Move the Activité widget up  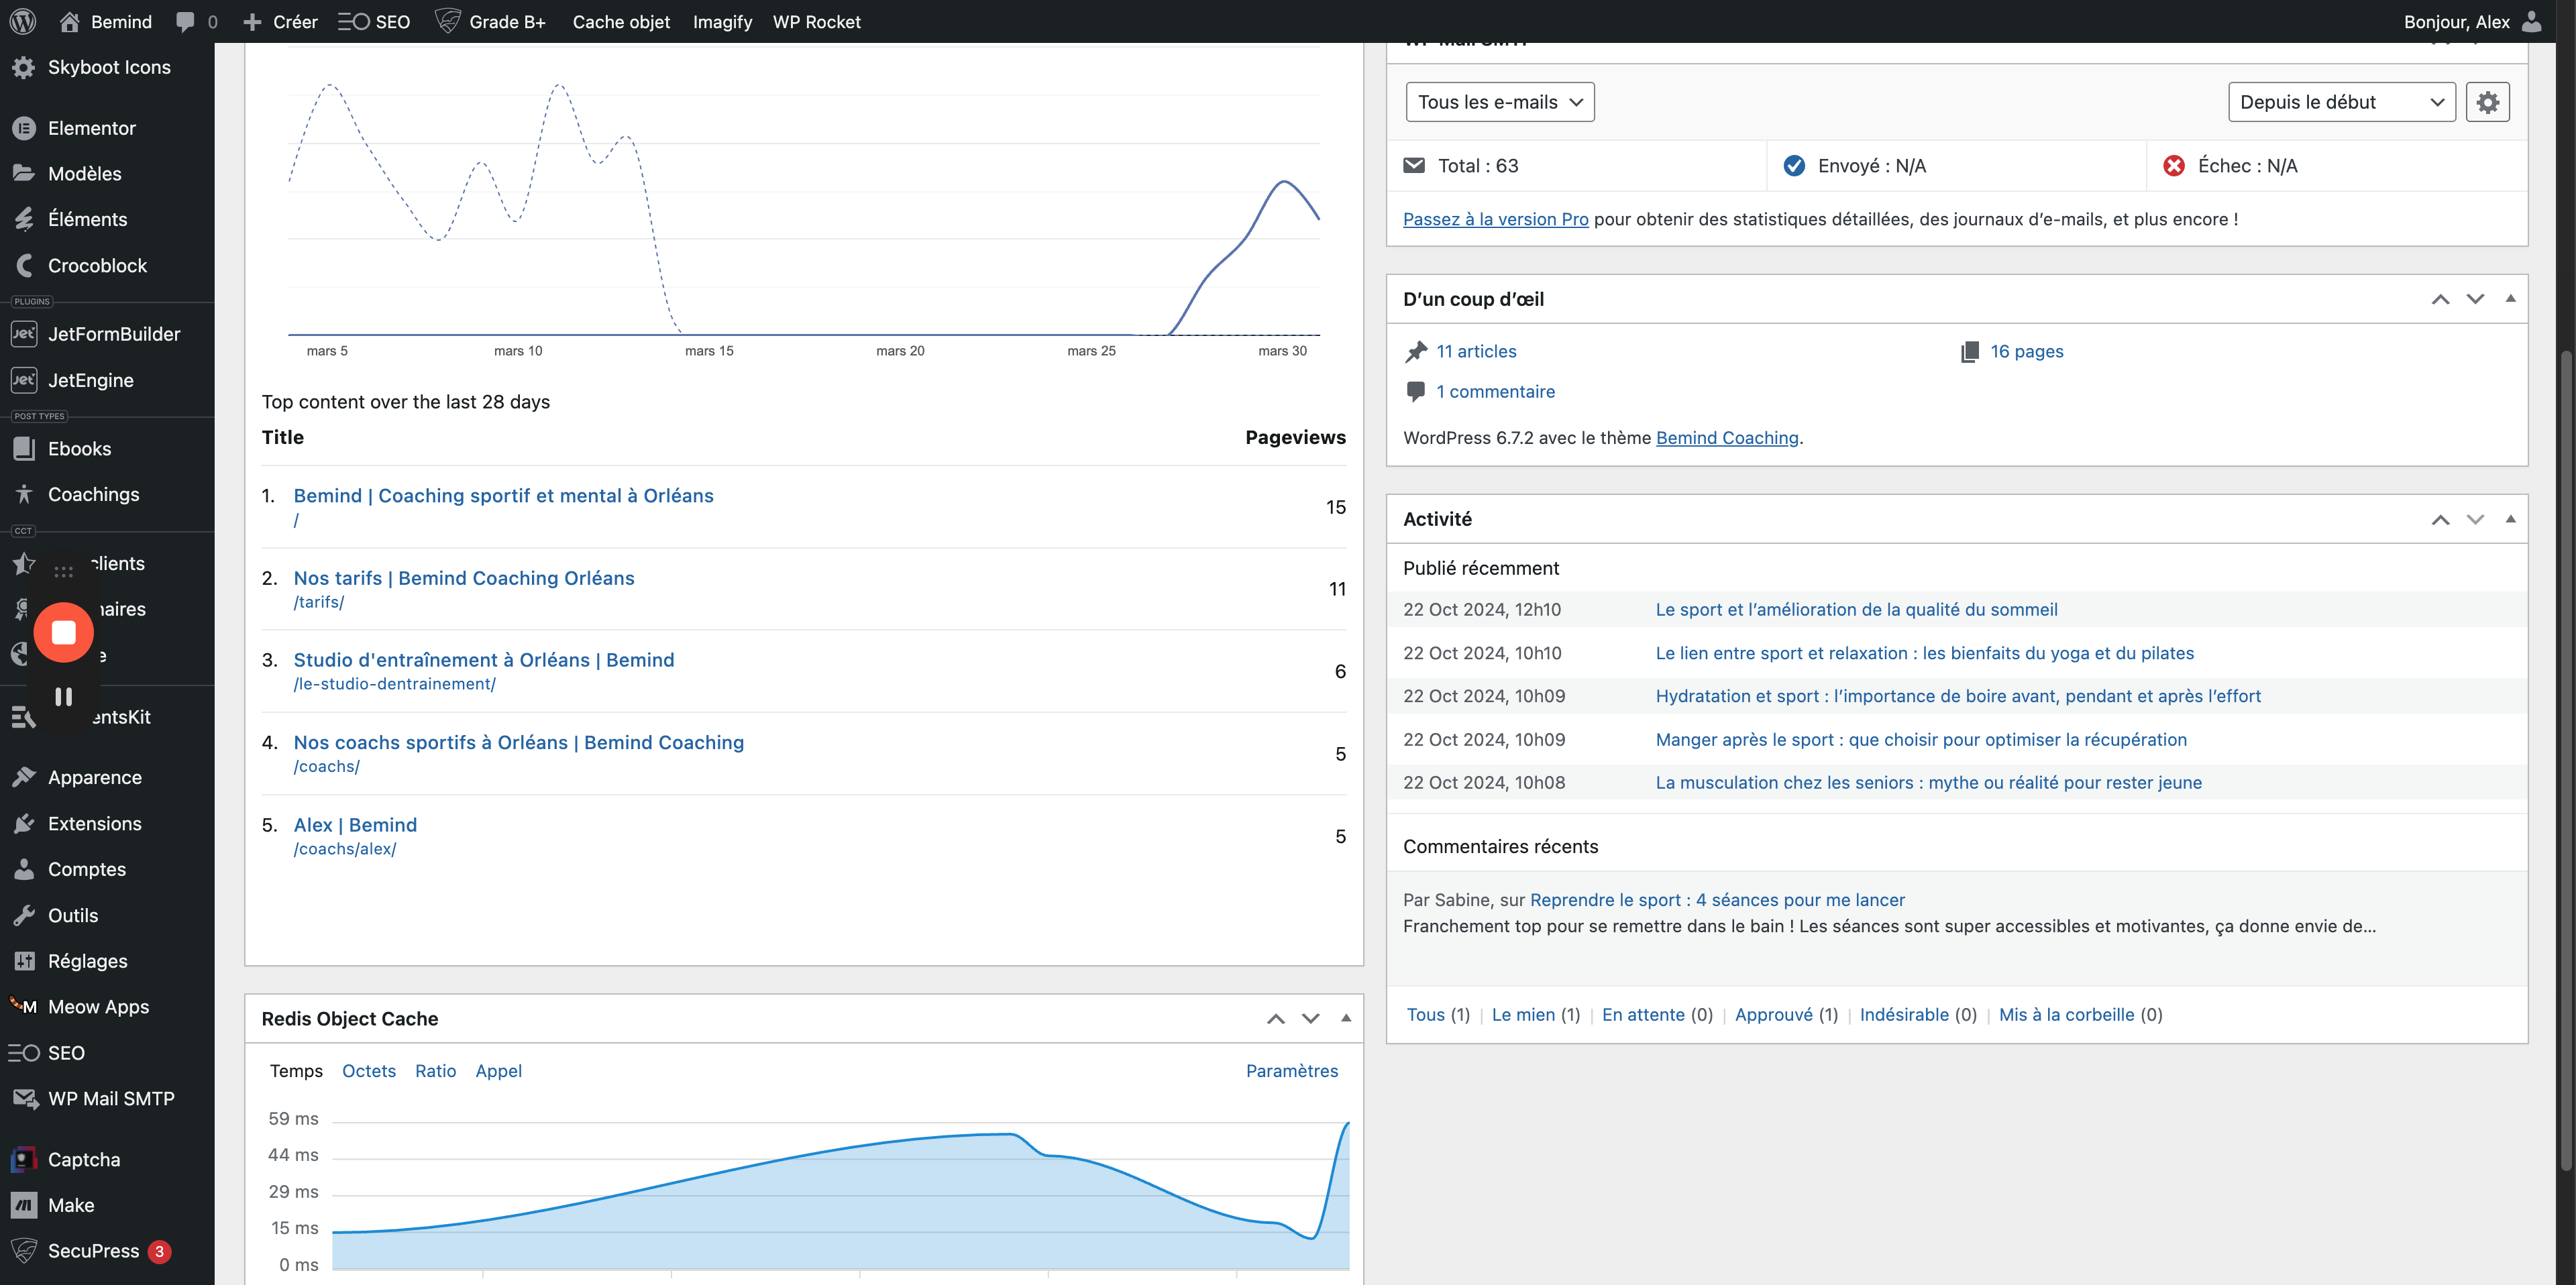[2440, 519]
